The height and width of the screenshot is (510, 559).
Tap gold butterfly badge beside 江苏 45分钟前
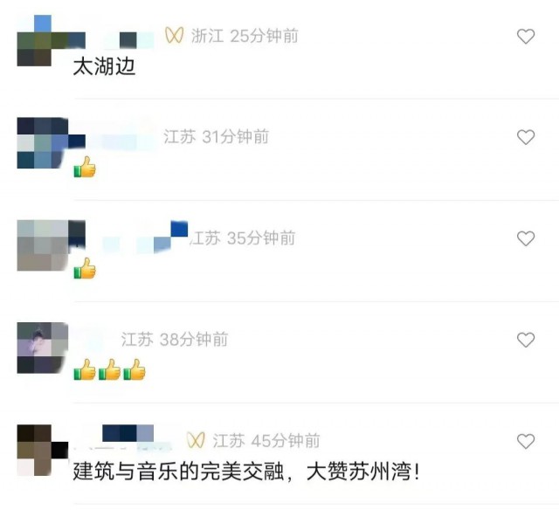point(196,440)
